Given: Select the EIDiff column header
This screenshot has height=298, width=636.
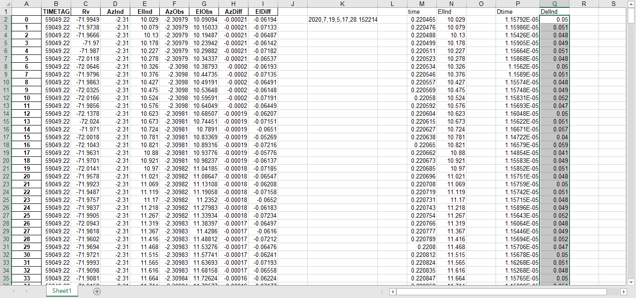Looking at the screenshot, I should coord(262,12).
